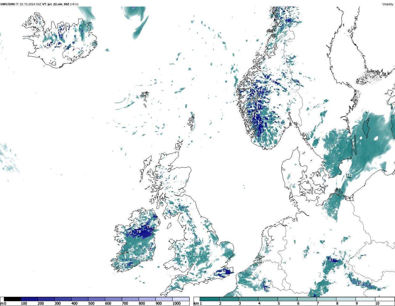Image resolution: width=395 pixels, height=306 pixels.
Task: Click the dark blue 100–200 m legend swatch
Action: coord(29,299)
